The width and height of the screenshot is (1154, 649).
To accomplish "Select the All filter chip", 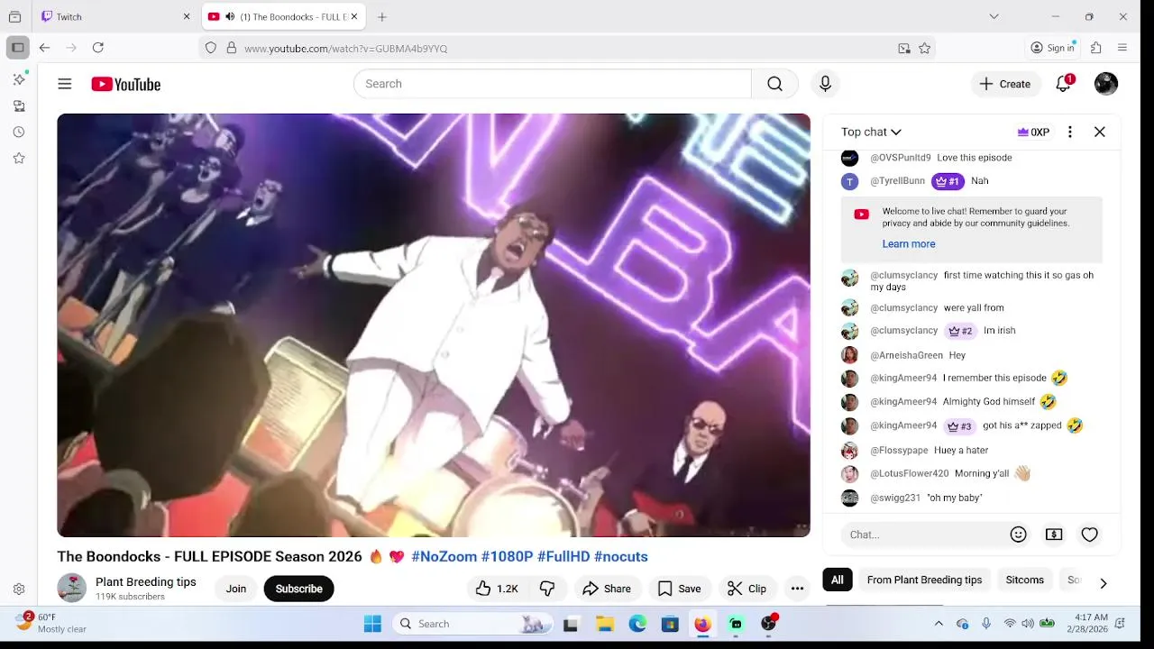I will (838, 580).
